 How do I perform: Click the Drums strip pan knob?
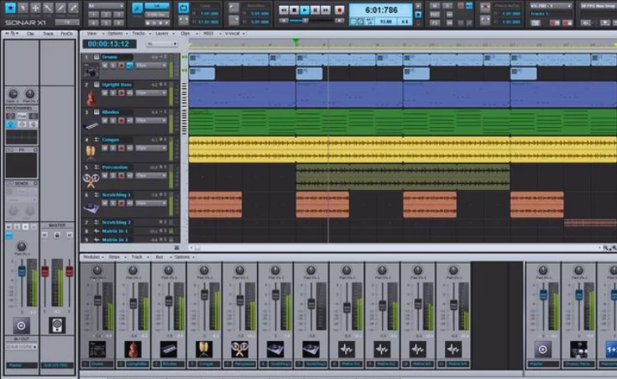click(97, 270)
